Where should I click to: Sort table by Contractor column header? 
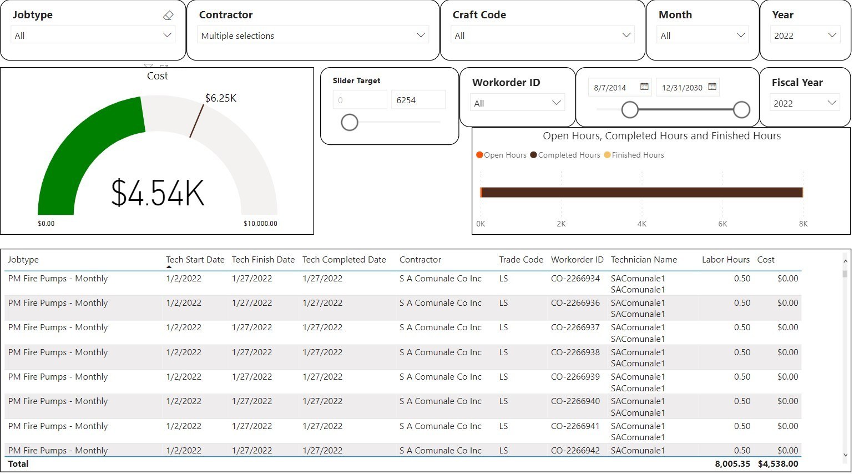pyautogui.click(x=420, y=260)
